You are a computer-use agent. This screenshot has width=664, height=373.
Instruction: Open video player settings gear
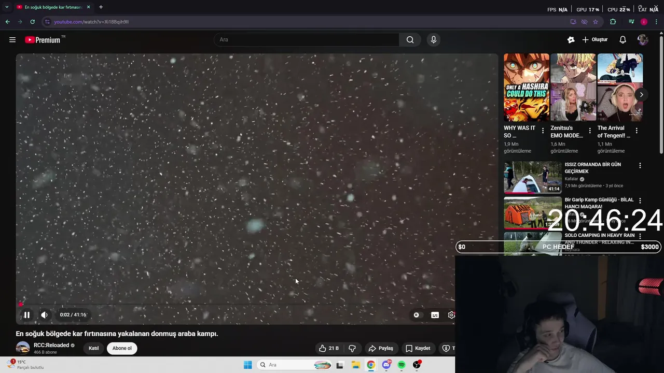tap(451, 315)
